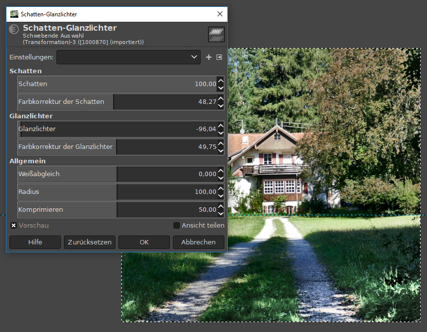Viewport: 427px width, 332px height.
Task: Enable the Ansicht teilen checkbox
Action: (x=176, y=226)
